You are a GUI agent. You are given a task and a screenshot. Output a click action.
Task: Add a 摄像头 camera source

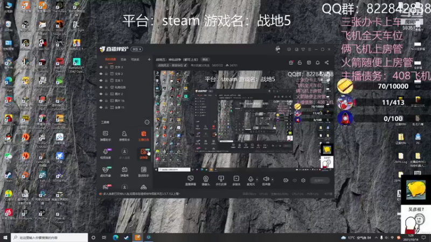(206, 181)
